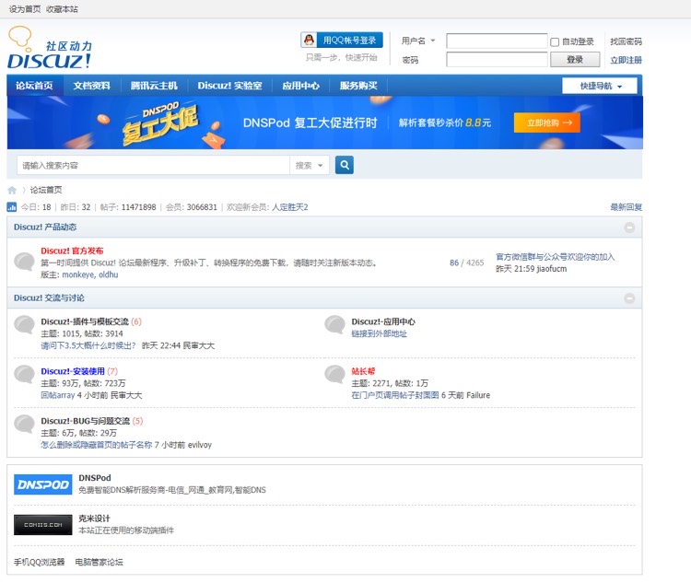The width and height of the screenshot is (691, 583).
Task: Open the 文档资料 nav item
Action: pyautogui.click(x=91, y=86)
